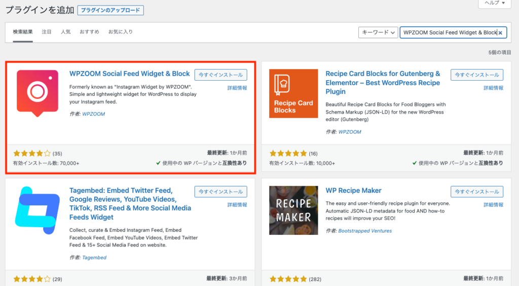The height and width of the screenshot is (286, 519).
Task: Install WPZOOM Social Feed Widget & Block now
Action: 220,75
